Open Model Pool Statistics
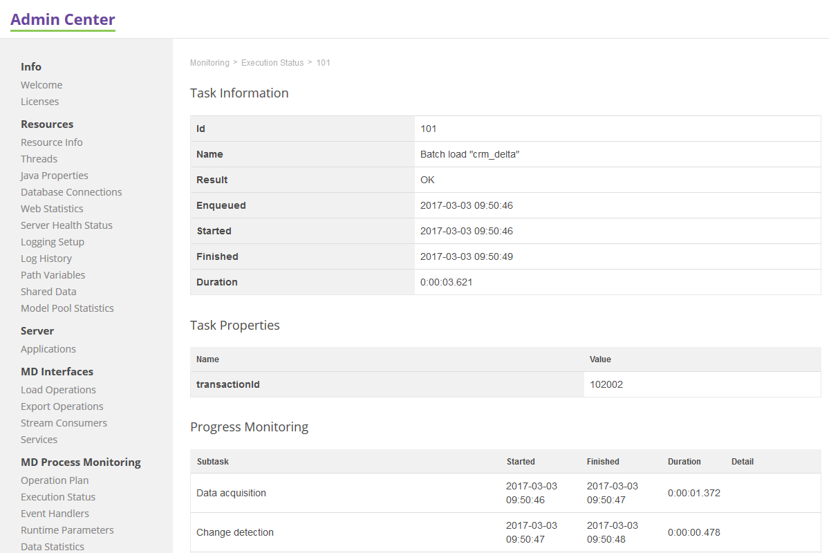829x553 pixels. (x=67, y=308)
